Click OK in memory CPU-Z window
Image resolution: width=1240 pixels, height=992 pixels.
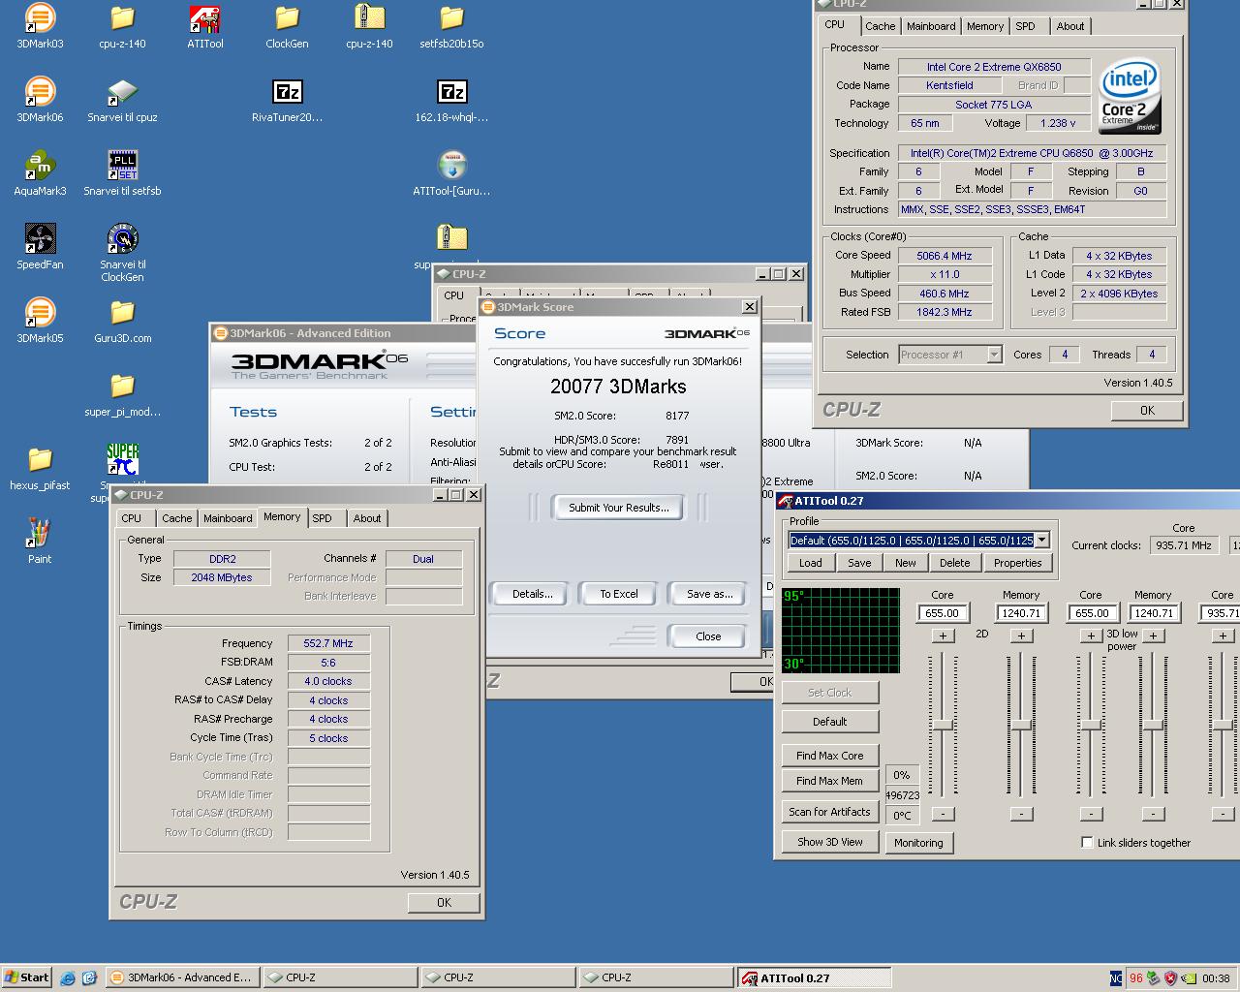click(444, 902)
